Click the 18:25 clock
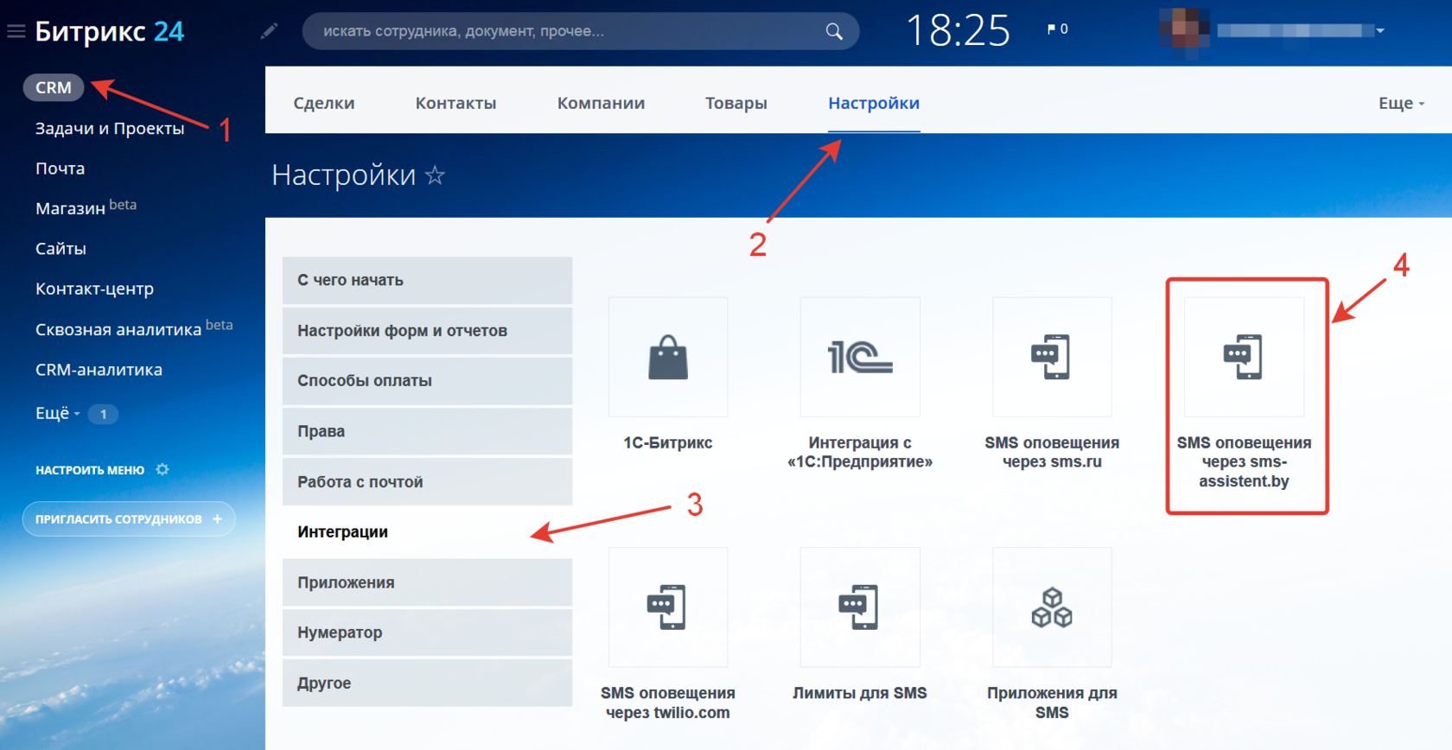 (x=958, y=30)
